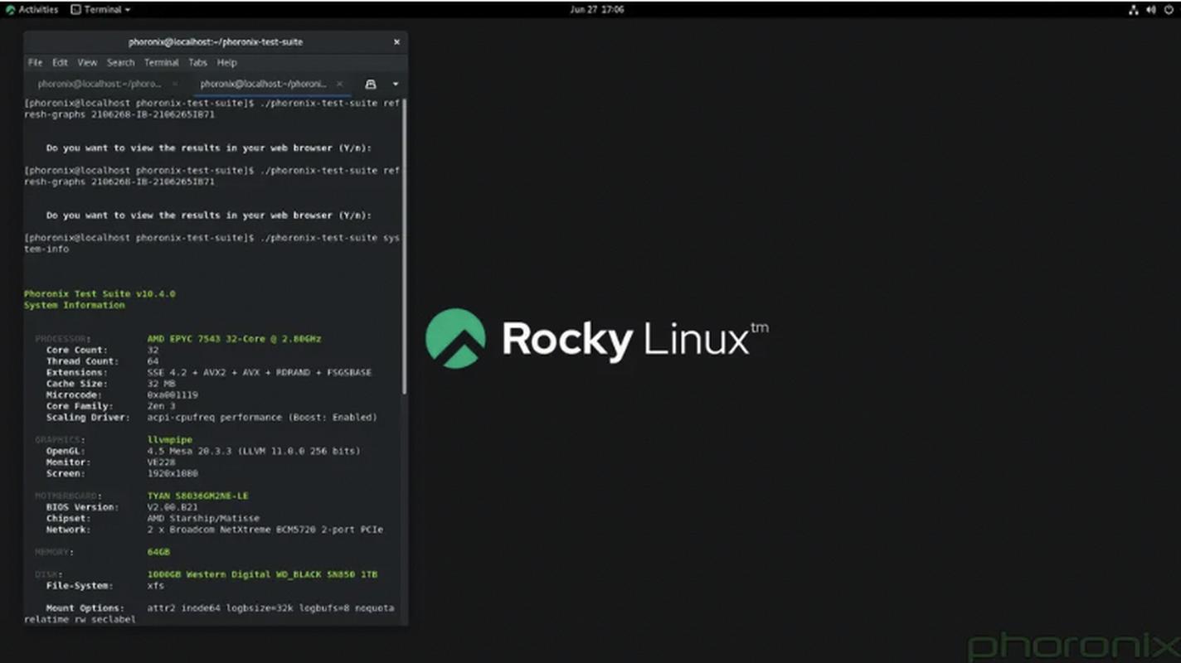Click the './phoronix-test-suite system-info' command line
This screenshot has width=1181, height=663.
coord(212,243)
